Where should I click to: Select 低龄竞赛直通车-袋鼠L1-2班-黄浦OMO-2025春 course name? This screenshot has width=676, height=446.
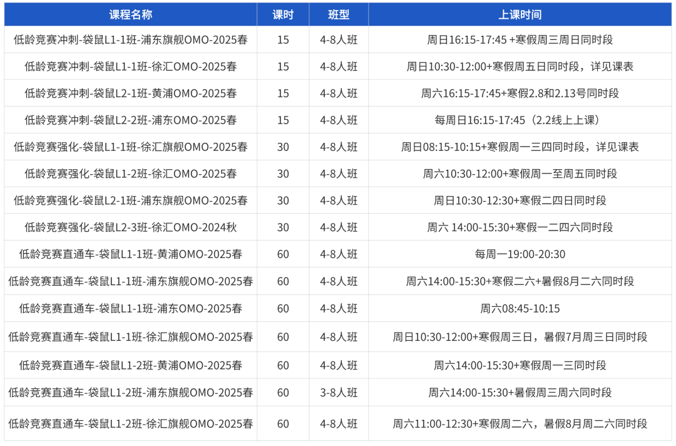pos(131,365)
